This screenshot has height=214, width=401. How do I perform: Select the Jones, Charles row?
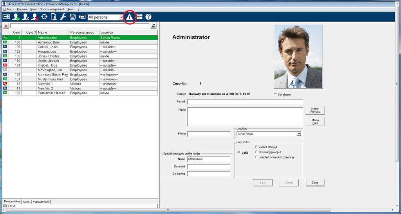click(x=80, y=56)
